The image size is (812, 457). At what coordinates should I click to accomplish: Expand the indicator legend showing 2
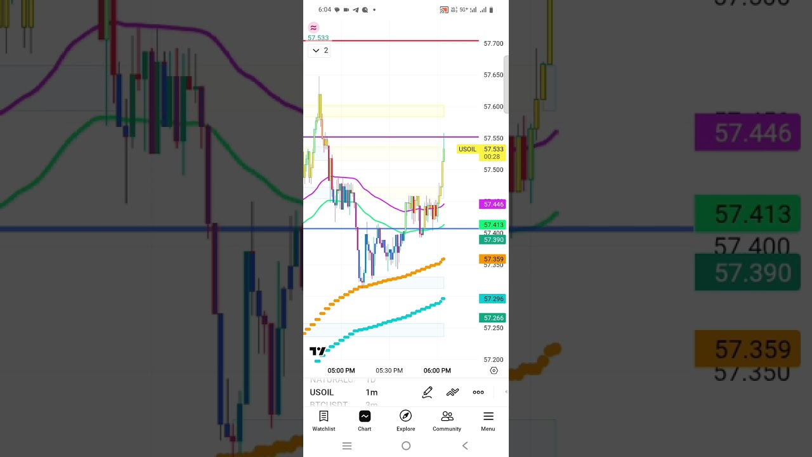(x=320, y=51)
